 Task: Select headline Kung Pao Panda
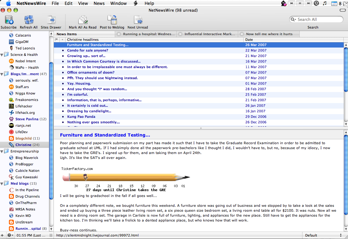click(x=81, y=117)
